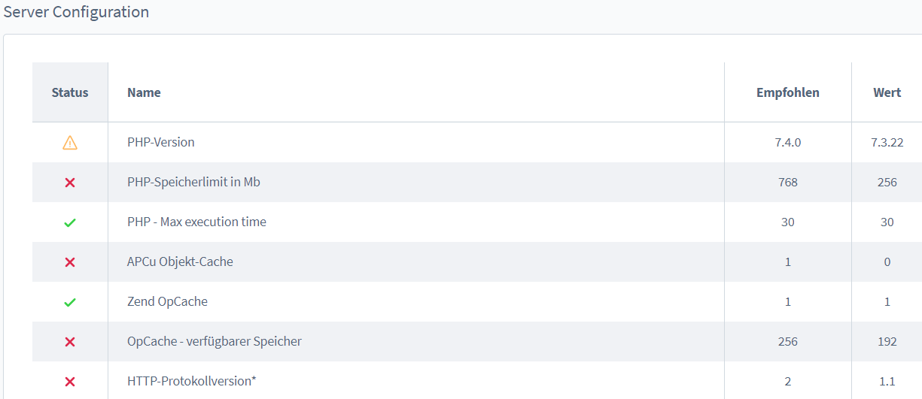Click the green checkmark beside Zend OpCache

(x=70, y=302)
